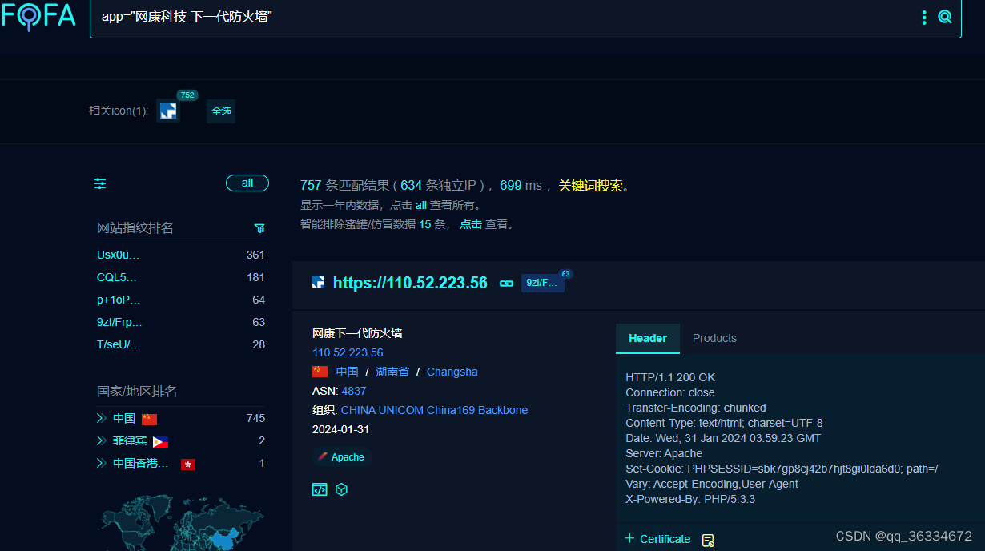Open the https://110.52.223.56 result link
This screenshot has height=551, width=985.
coord(410,283)
